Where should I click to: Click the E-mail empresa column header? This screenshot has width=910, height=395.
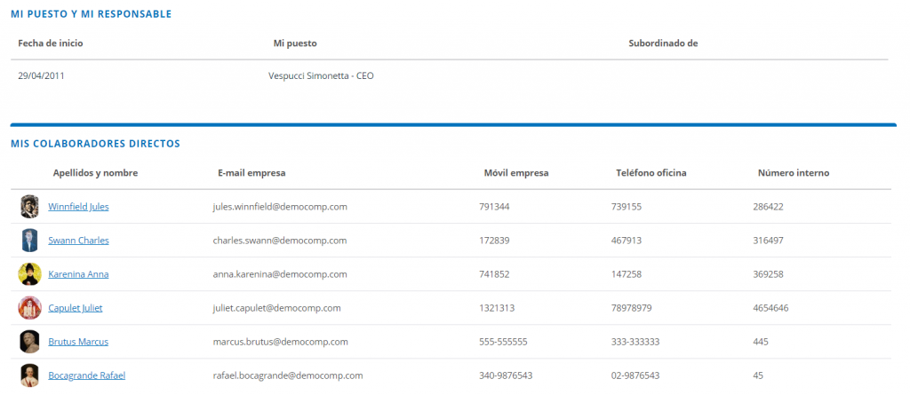(251, 173)
